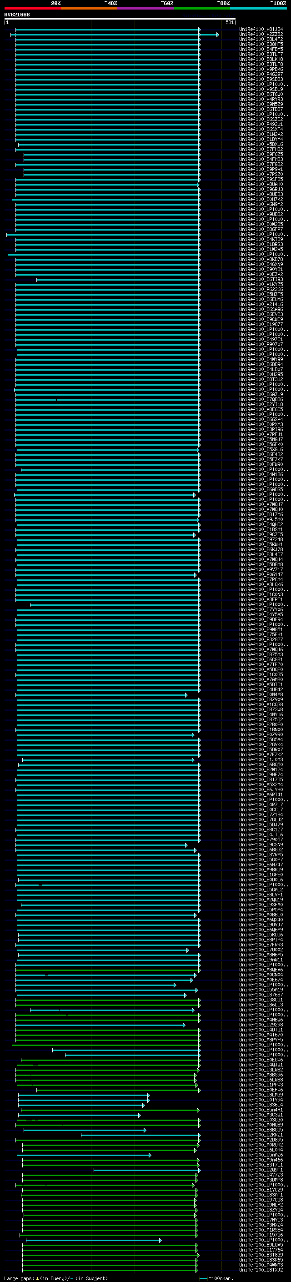Image resolution: width=291 pixels, height=1282 pixels.
Task: Select the UniRef100_Q0H295 label
Action: [261, 375]
